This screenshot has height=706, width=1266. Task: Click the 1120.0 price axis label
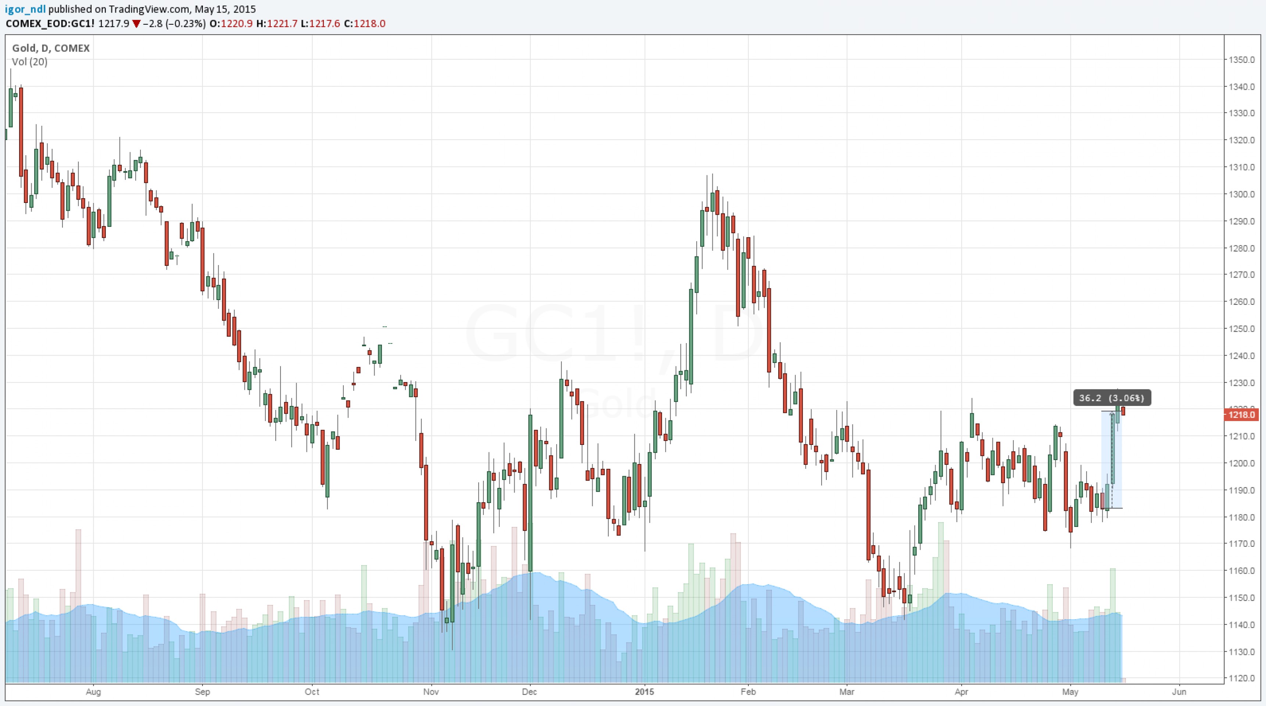click(1241, 678)
